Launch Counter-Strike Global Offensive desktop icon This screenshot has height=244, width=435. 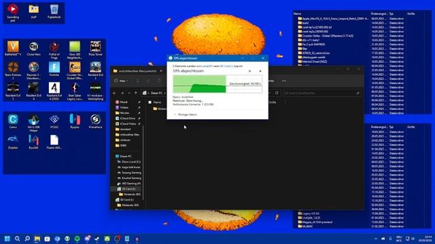pos(75,70)
